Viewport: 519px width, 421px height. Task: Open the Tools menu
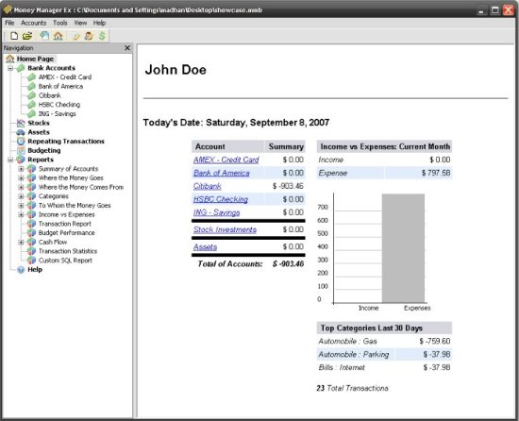[59, 23]
